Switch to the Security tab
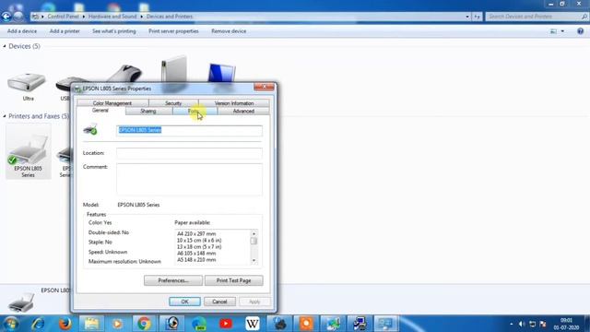The width and height of the screenshot is (590, 332). [173, 102]
